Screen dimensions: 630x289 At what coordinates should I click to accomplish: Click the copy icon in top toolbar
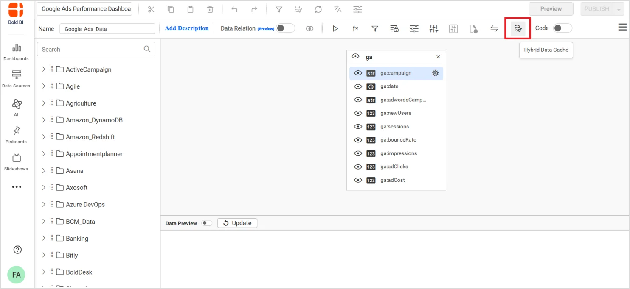click(171, 9)
